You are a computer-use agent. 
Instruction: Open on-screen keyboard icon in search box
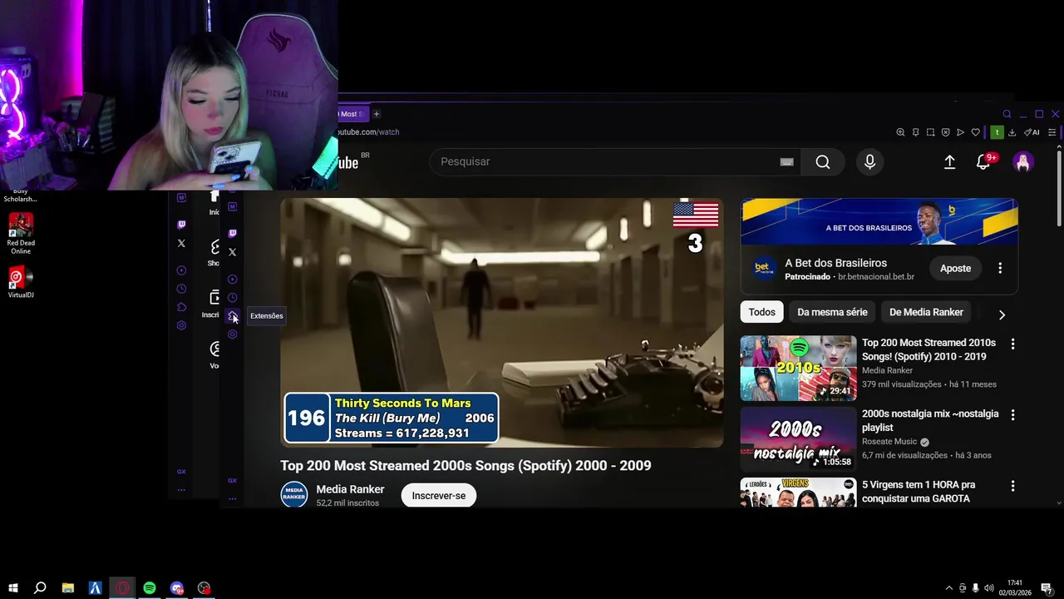786,161
